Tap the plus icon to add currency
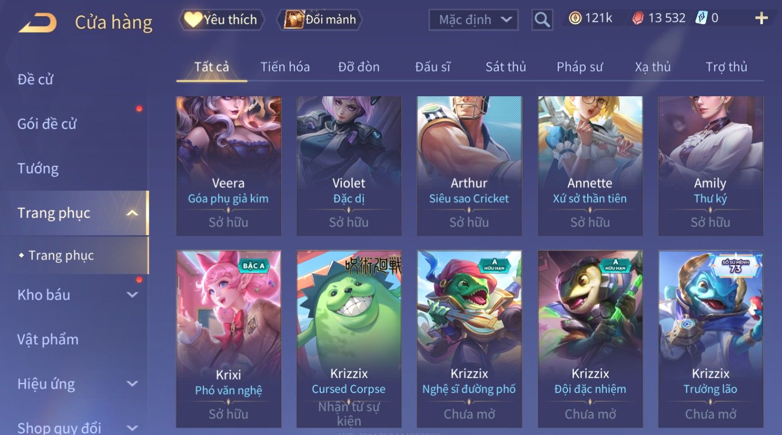Image resolution: width=782 pixels, height=435 pixels. [x=761, y=18]
